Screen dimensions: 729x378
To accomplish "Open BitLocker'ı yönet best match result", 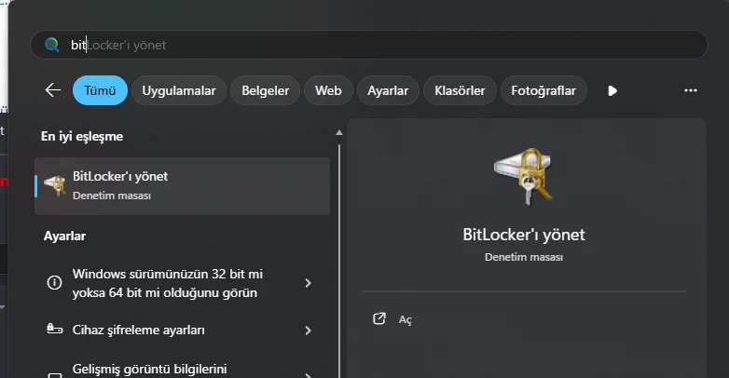I will [x=183, y=186].
